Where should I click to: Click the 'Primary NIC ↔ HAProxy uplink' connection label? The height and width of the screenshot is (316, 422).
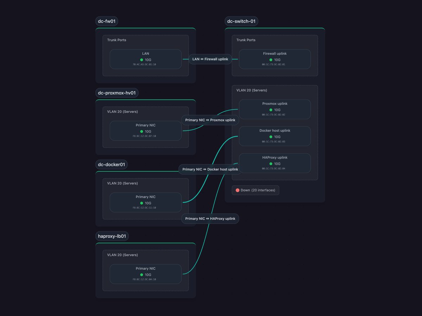[x=210, y=219]
